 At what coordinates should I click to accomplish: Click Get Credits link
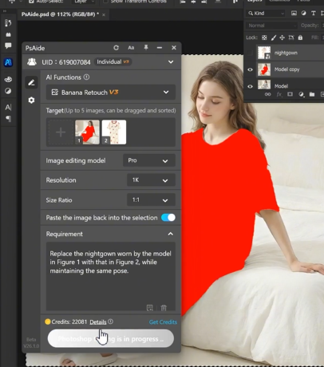[163, 322]
